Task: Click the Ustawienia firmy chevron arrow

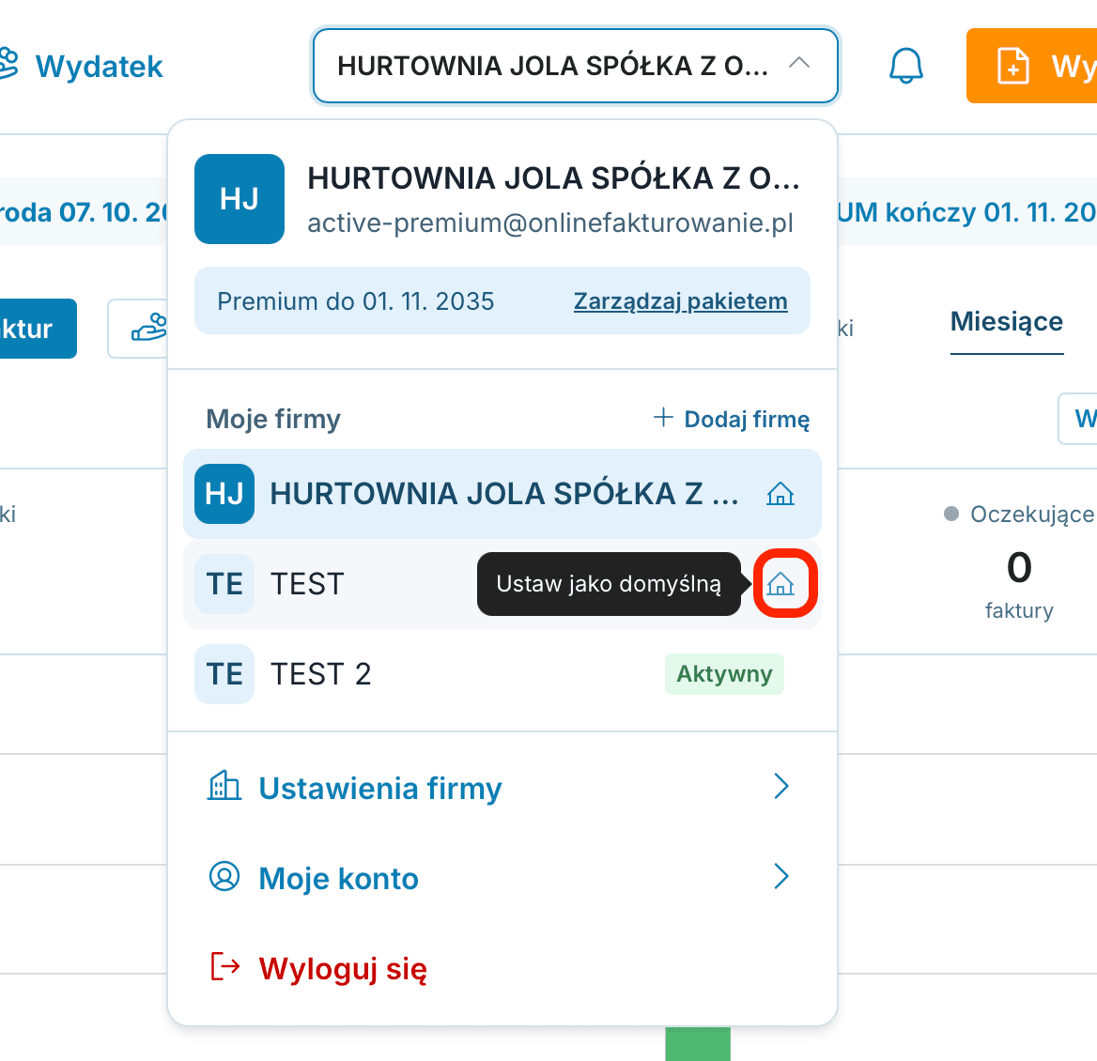Action: 781,787
